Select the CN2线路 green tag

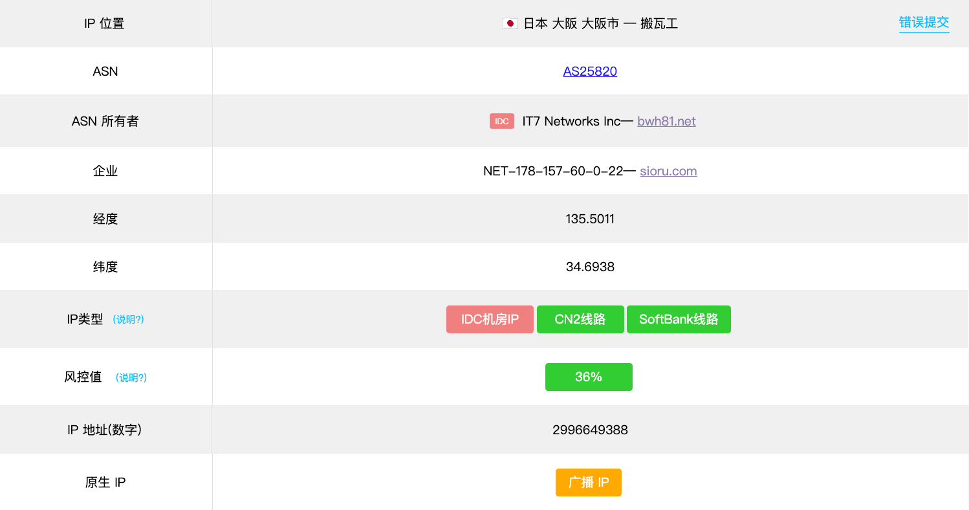click(580, 319)
